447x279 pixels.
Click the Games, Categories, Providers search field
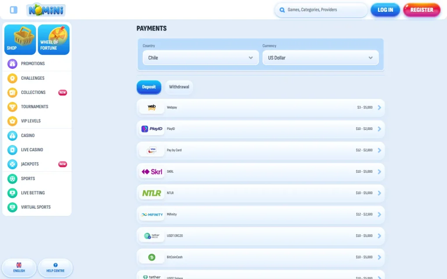tap(321, 10)
